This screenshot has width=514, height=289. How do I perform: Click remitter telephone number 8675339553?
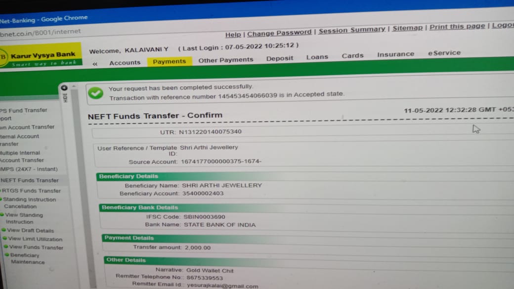(x=205, y=278)
